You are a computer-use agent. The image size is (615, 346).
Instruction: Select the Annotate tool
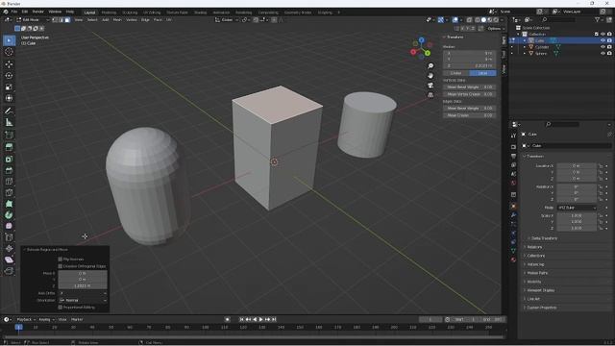pos(9,111)
